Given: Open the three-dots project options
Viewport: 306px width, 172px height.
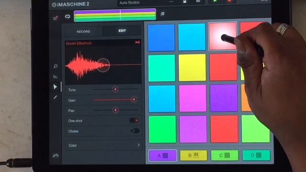Looking at the screenshot, I should point(171,1).
